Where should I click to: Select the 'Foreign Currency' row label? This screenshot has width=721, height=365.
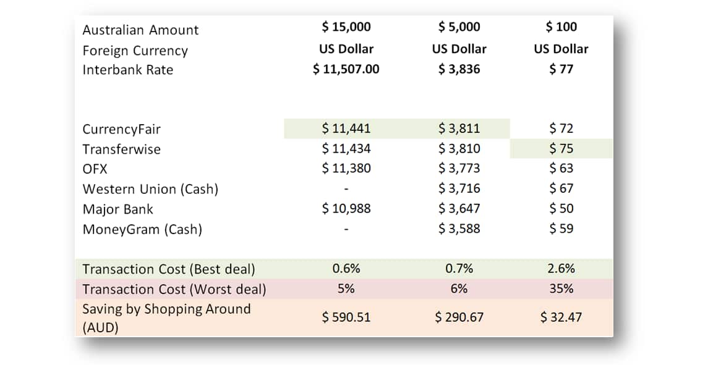coord(135,51)
